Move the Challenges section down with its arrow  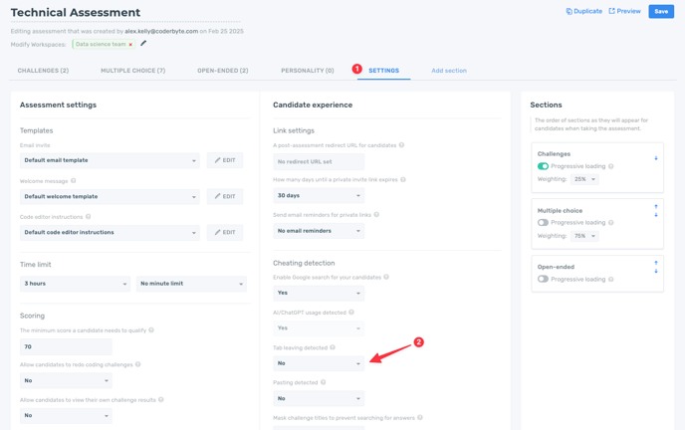[656, 158]
